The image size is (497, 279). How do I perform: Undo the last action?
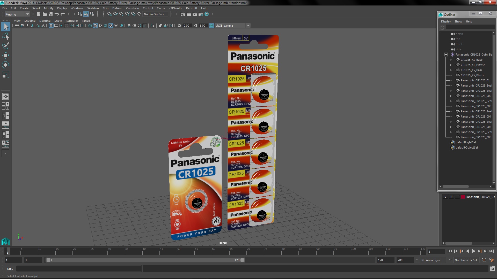(x=57, y=14)
